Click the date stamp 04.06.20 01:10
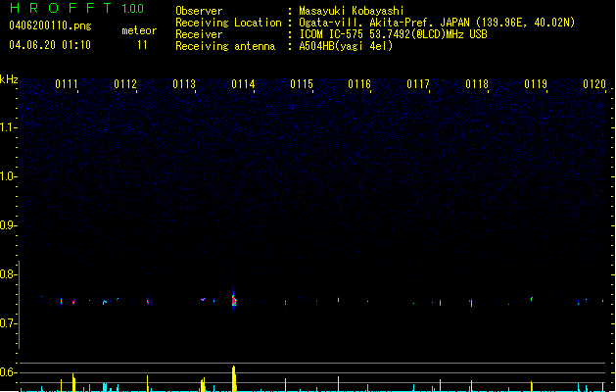The image size is (616, 392). pos(50,45)
